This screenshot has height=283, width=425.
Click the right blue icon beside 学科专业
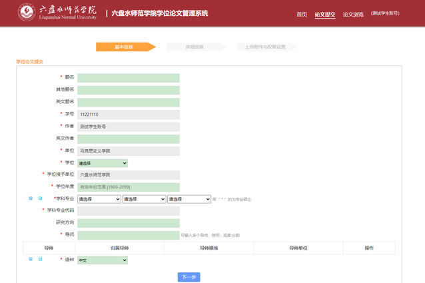40,198
